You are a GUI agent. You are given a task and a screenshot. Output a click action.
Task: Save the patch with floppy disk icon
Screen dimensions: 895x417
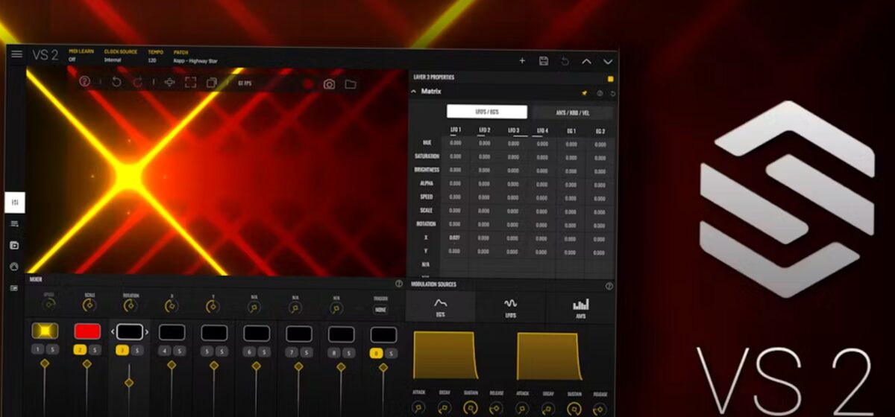click(544, 61)
